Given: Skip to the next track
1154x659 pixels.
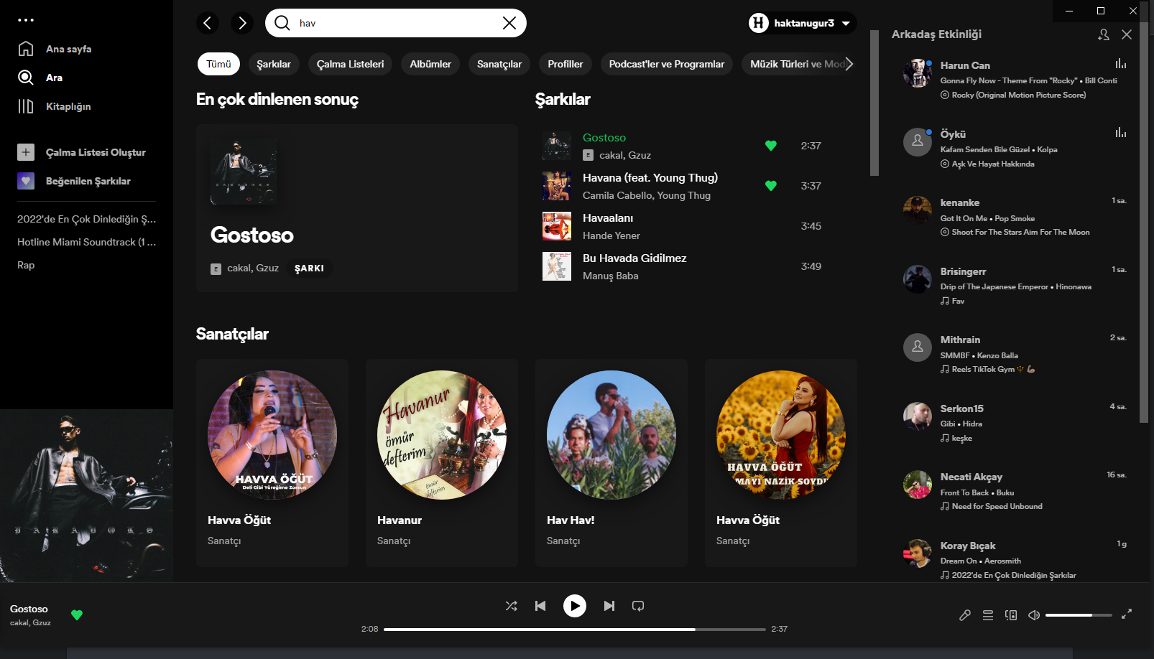Looking at the screenshot, I should click(x=609, y=606).
